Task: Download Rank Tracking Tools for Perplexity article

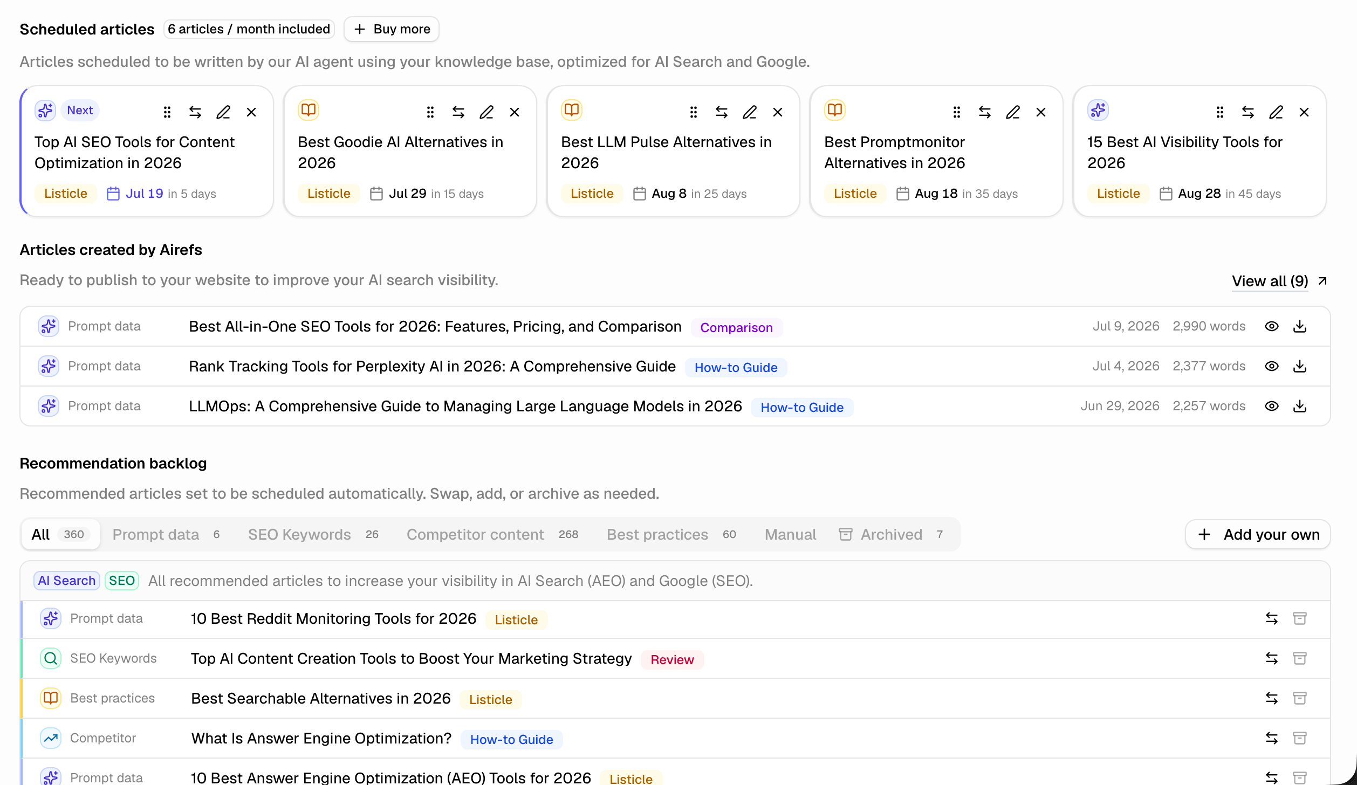Action: (x=1300, y=366)
